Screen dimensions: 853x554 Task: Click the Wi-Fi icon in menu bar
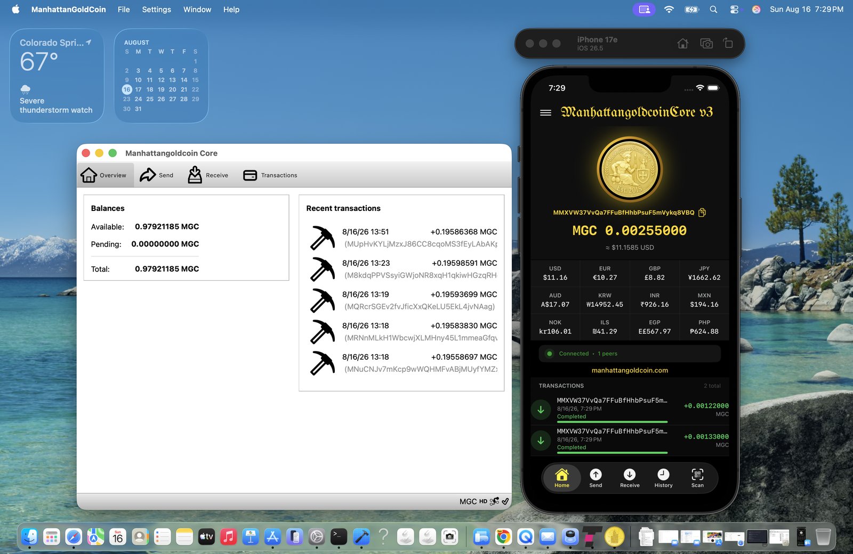669,10
